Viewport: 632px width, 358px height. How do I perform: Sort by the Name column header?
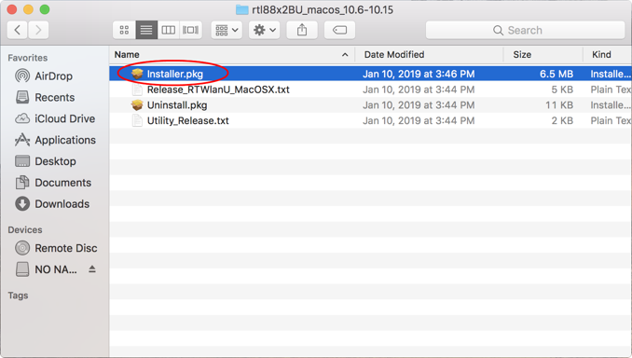click(x=232, y=54)
